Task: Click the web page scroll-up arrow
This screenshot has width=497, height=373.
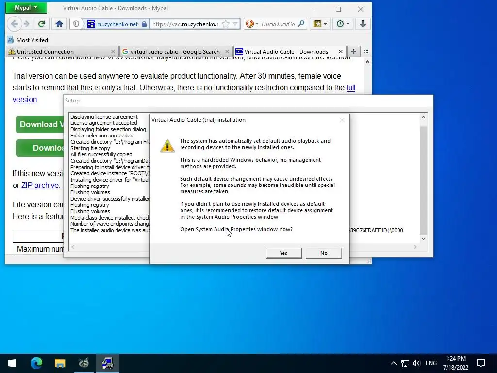Action: coord(367,62)
